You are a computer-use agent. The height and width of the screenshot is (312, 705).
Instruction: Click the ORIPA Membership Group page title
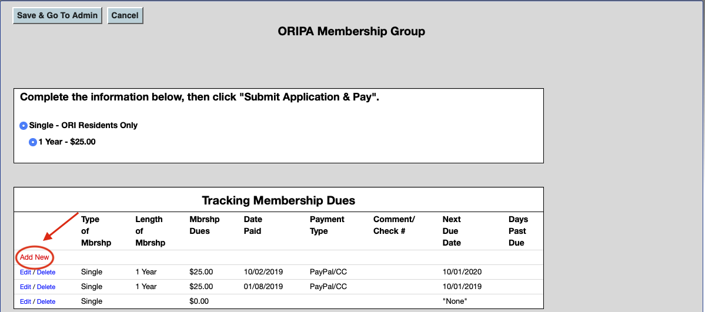[351, 32]
